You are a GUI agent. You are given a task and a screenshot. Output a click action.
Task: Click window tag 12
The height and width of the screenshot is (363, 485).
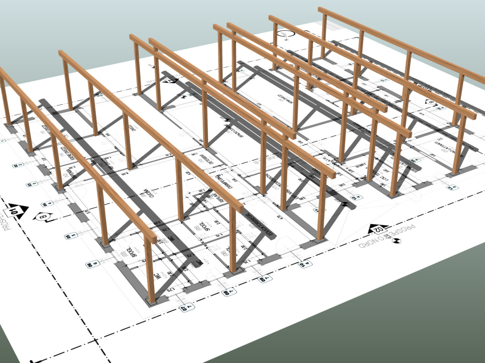click(x=356, y=198)
